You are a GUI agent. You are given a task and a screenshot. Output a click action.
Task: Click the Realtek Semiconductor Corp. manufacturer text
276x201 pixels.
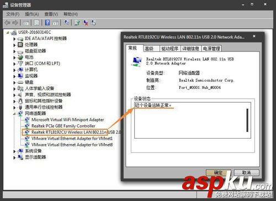coord(206,81)
